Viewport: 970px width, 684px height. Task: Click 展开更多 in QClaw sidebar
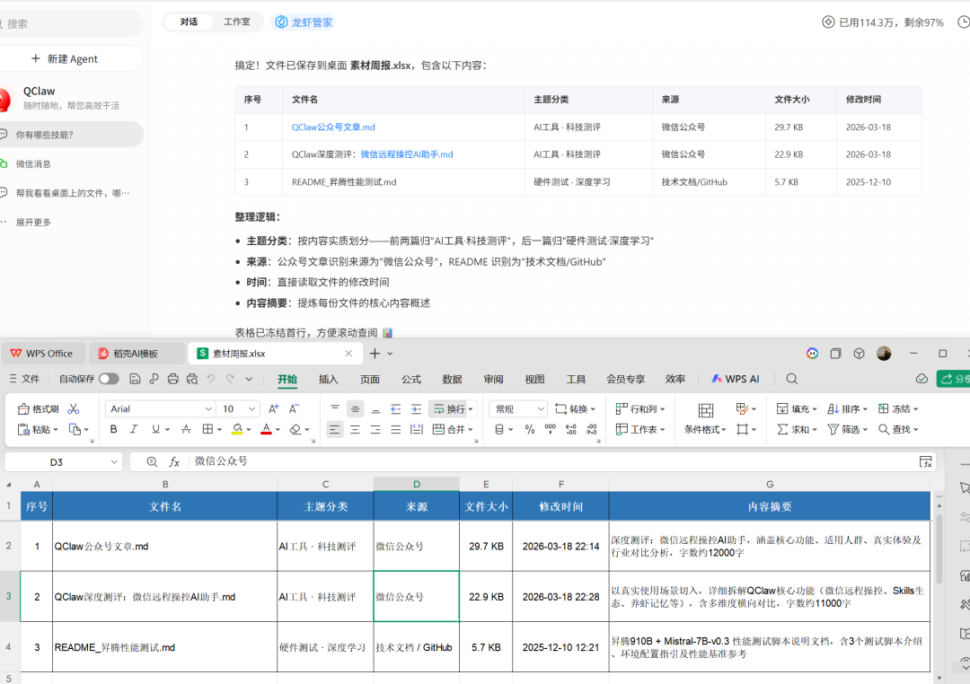tap(33, 222)
